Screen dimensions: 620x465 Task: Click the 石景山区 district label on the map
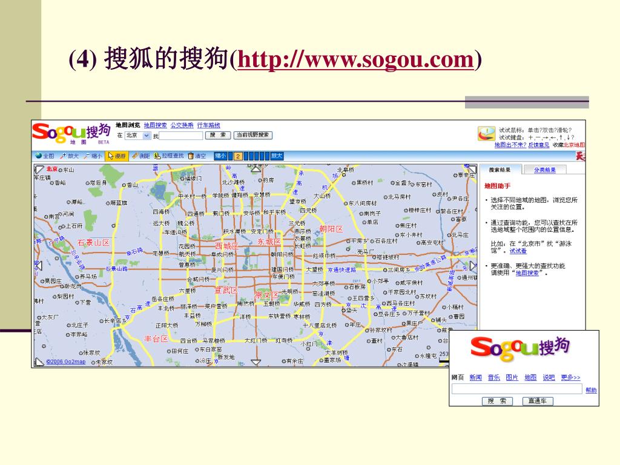click(x=93, y=242)
